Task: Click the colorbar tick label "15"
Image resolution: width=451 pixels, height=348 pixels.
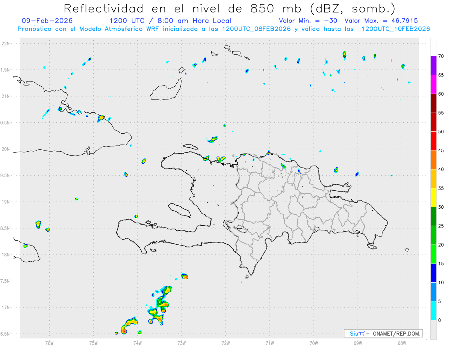Action: coord(441,264)
